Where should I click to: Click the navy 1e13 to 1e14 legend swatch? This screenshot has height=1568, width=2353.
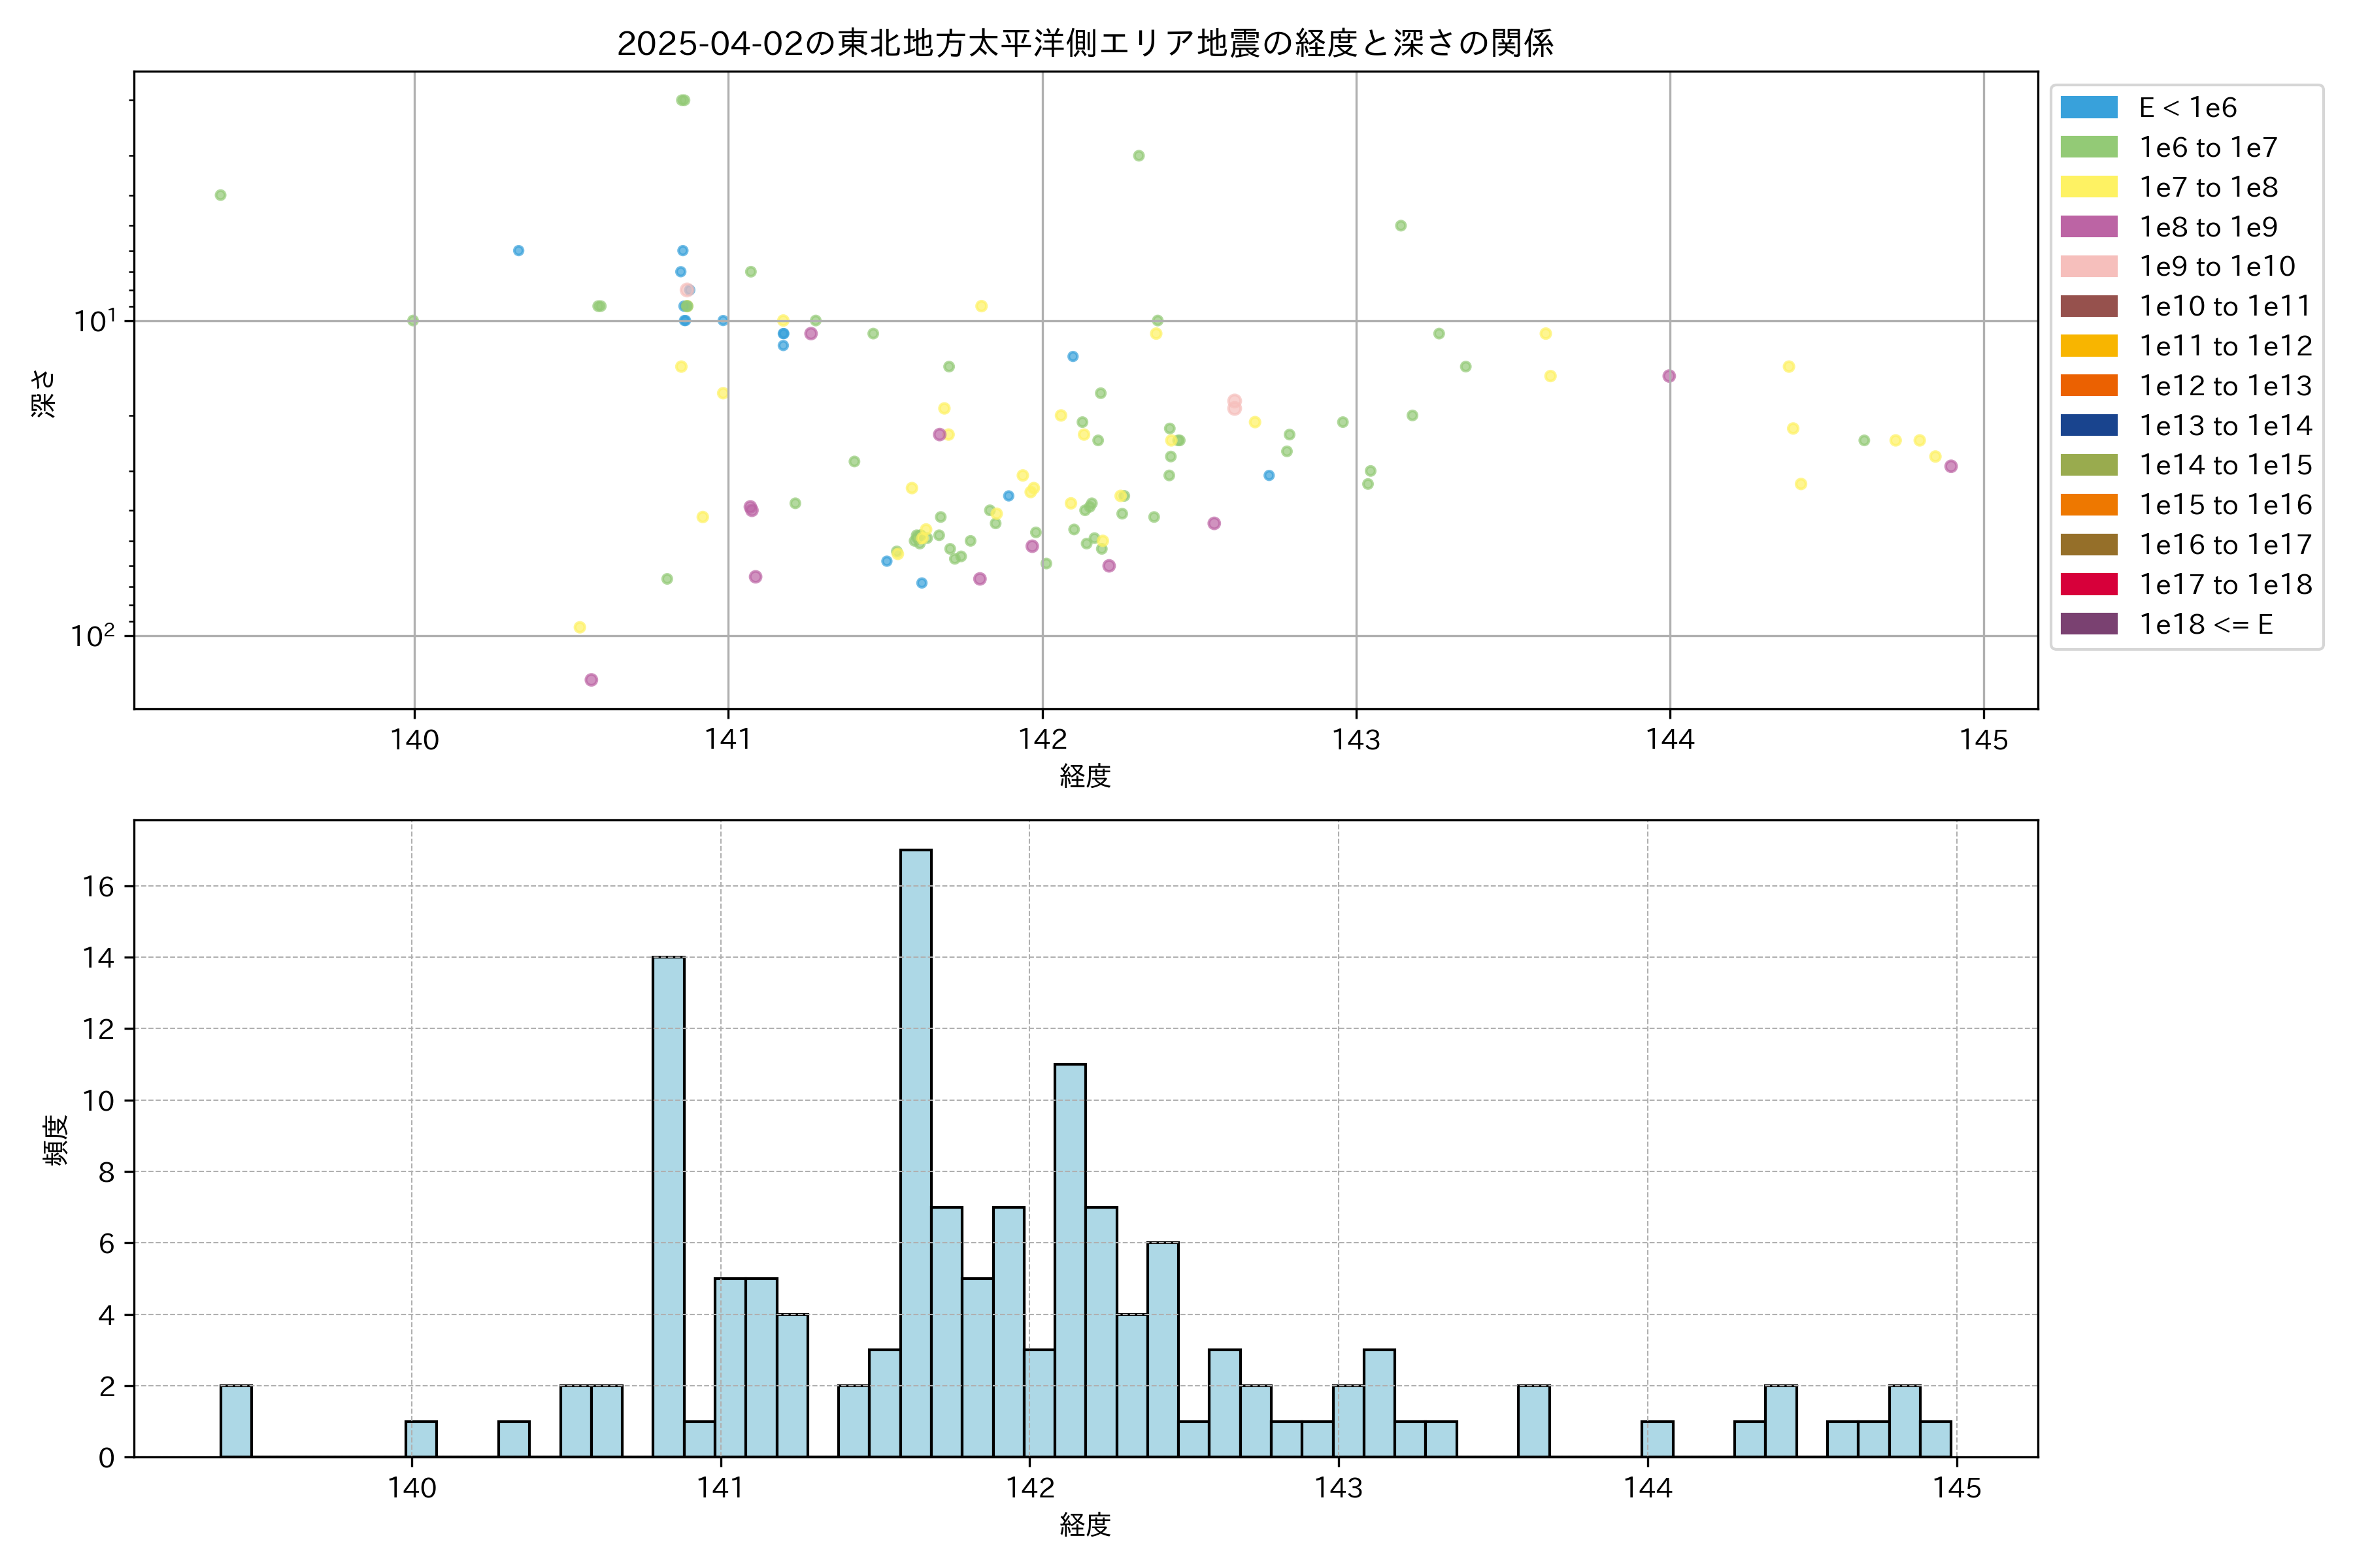[2088, 426]
